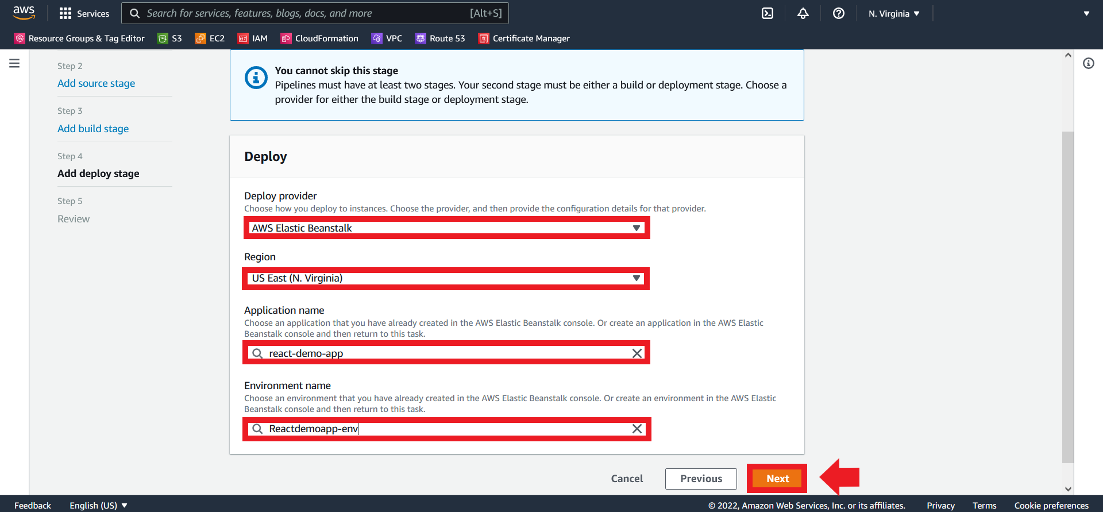Open the CloudFormation service shortcut
This screenshot has width=1103, height=512.
click(x=319, y=39)
